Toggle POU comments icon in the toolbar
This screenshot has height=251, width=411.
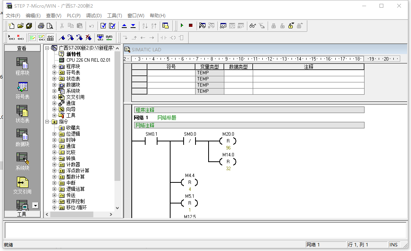(33, 38)
